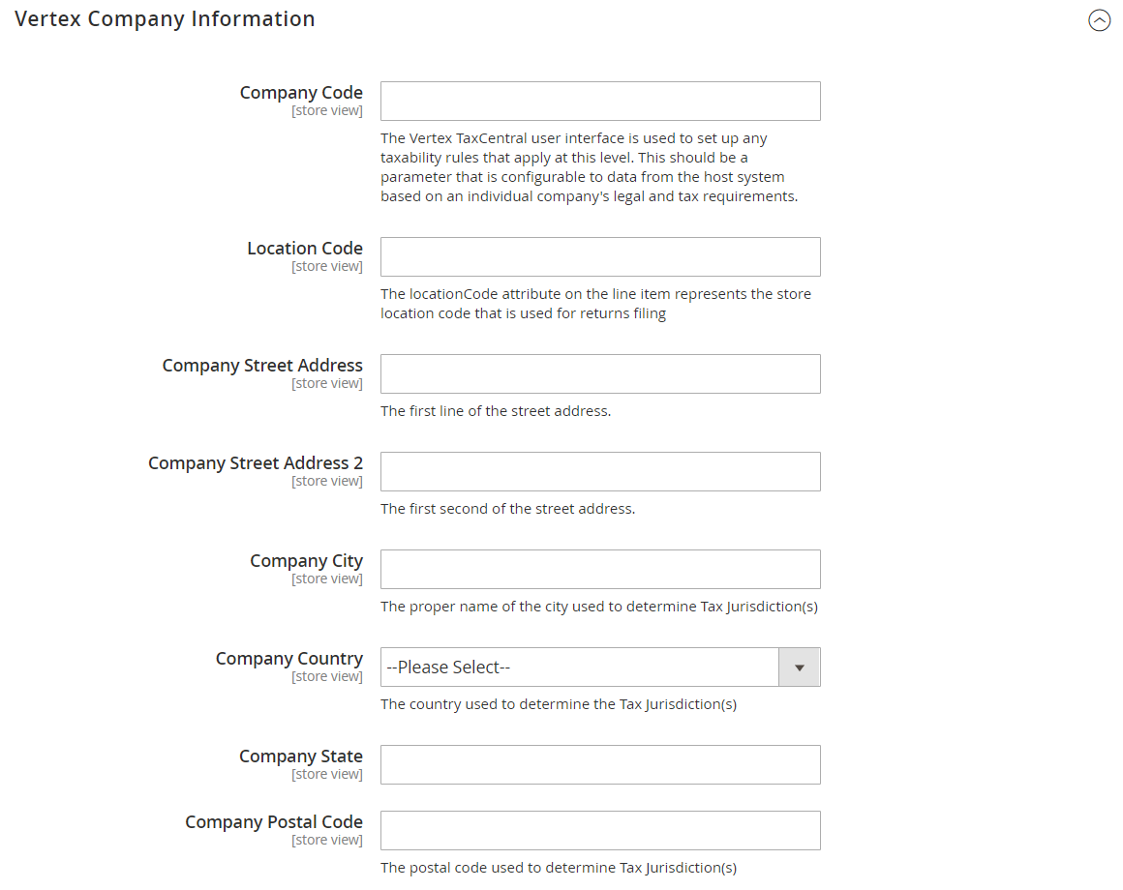
Task: Click into the Company Street Address field
Action: point(600,374)
